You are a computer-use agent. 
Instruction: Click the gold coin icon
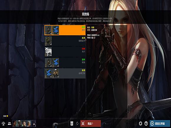click(7, 116)
